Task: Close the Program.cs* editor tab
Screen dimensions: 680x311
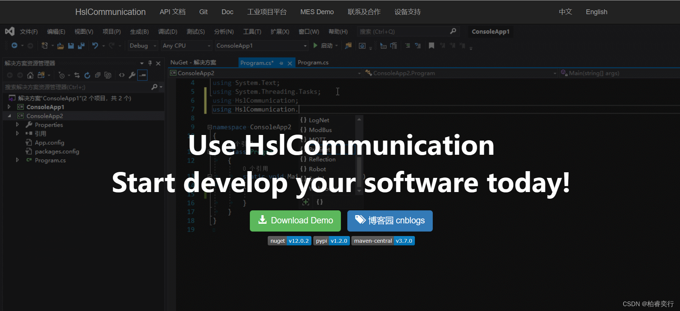Action: 290,63
